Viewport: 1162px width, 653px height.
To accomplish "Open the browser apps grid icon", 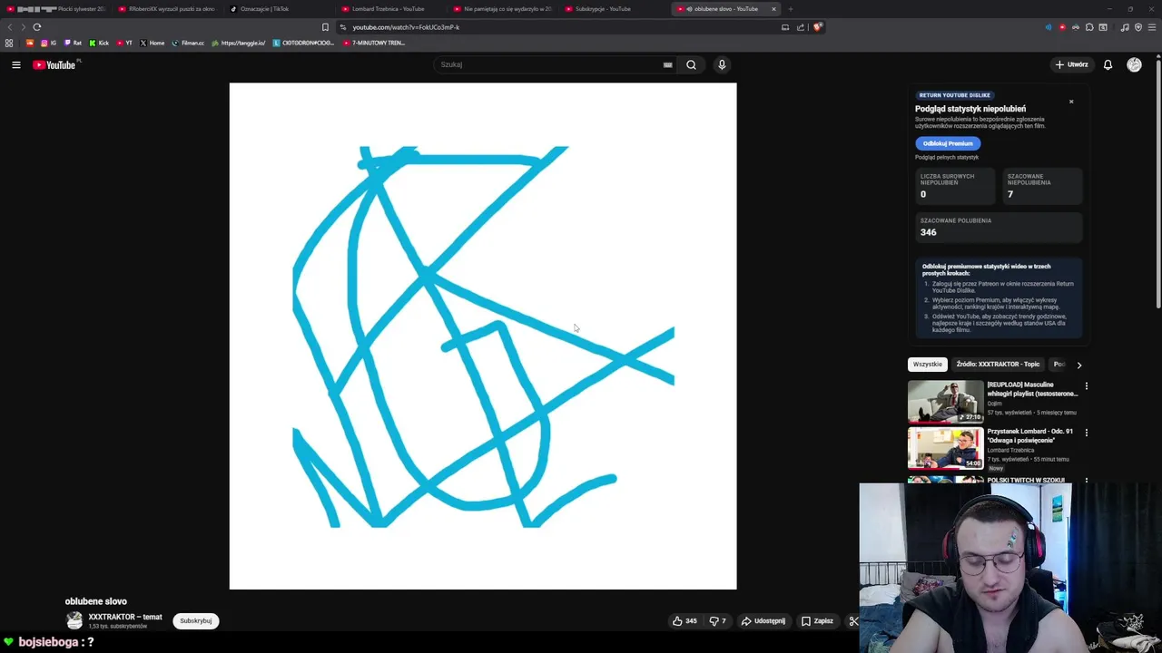I will (x=9, y=43).
